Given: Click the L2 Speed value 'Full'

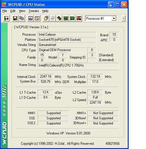Looking at the screenshot, I should click(x=95, y=97).
